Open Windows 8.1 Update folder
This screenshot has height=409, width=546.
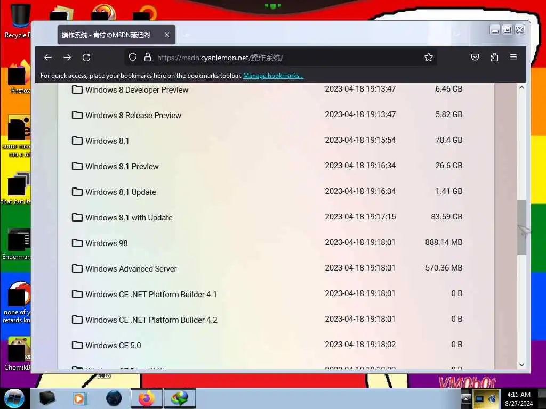tap(121, 192)
